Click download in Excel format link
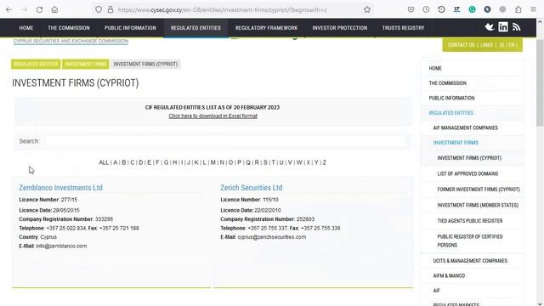The width and height of the screenshot is (544, 306). pos(213,116)
